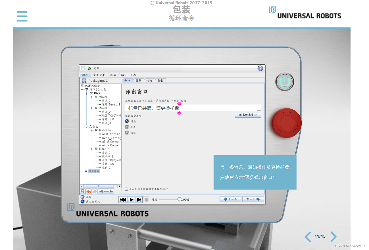Click the teach pendant power button
Screen dimensions: 369x250
click(284, 82)
